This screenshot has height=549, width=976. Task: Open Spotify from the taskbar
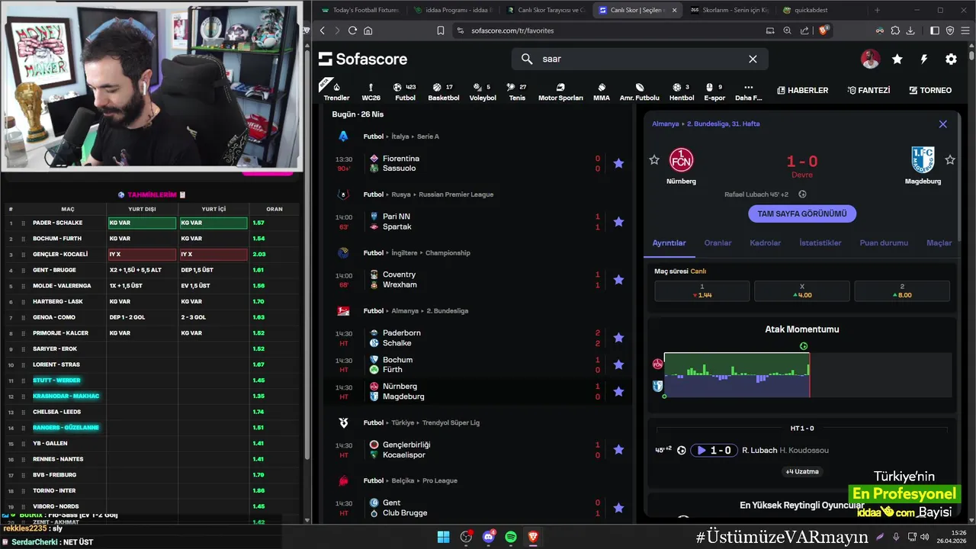tap(511, 537)
